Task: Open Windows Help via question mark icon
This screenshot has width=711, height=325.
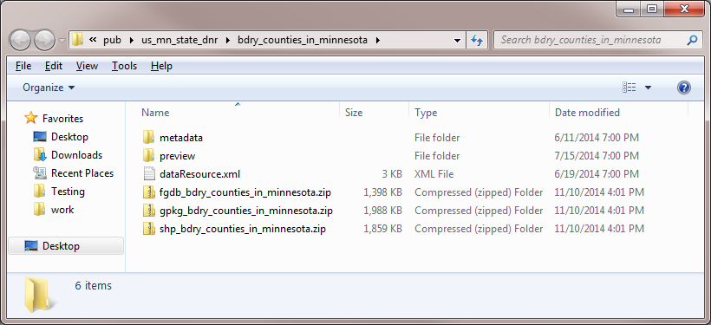Action: click(x=683, y=88)
